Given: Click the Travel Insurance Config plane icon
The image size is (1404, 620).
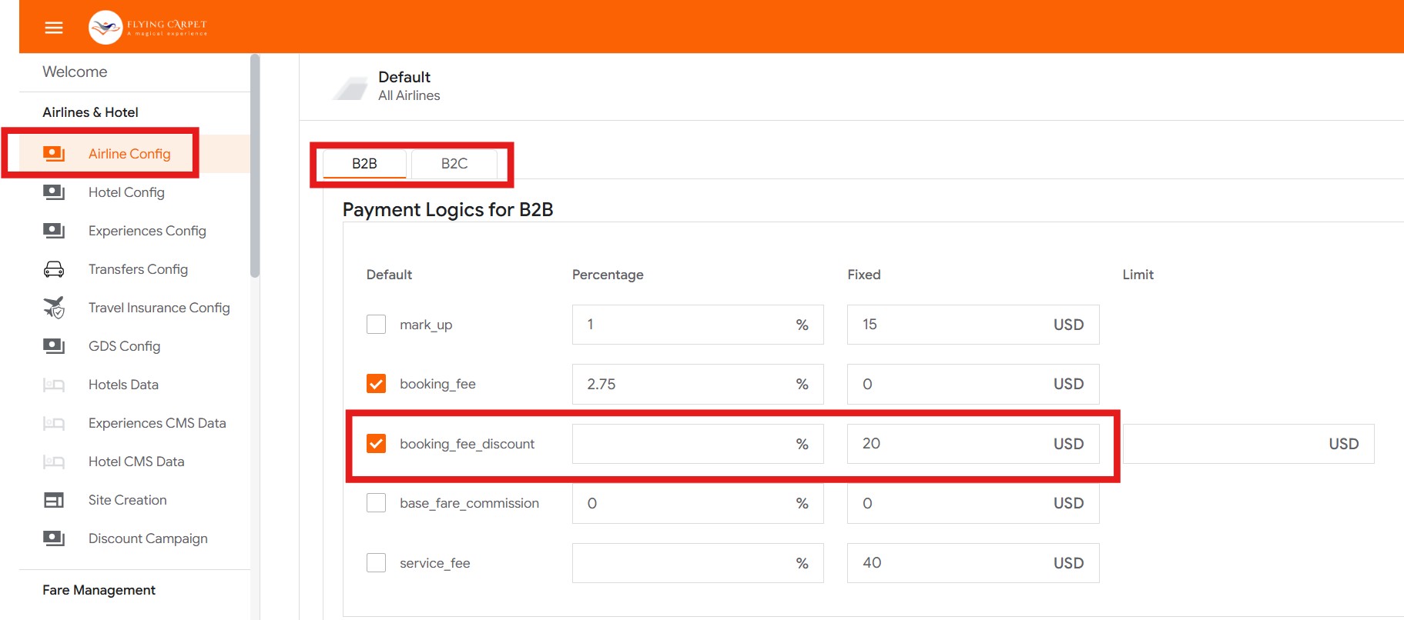Looking at the screenshot, I should tap(54, 308).
